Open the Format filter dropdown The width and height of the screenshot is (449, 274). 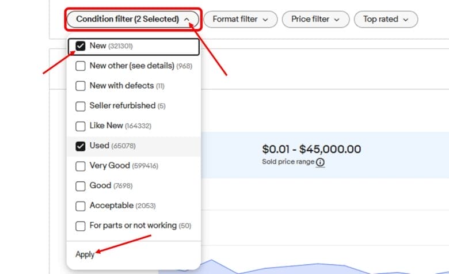[240, 19]
